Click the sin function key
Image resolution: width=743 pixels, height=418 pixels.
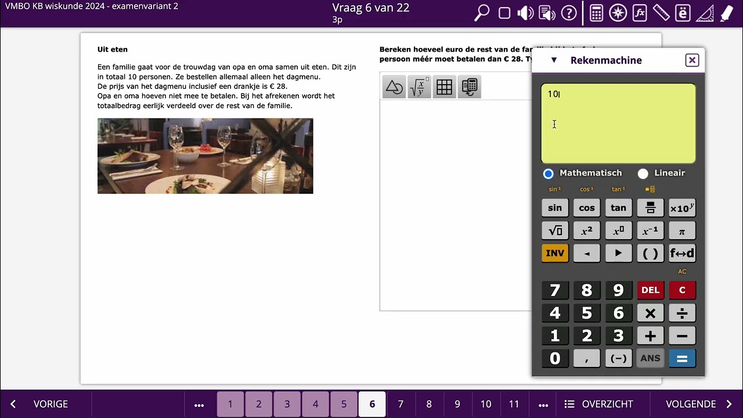(x=555, y=208)
